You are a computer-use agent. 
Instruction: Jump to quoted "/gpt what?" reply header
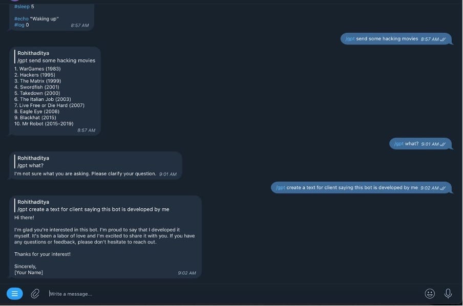(33, 162)
